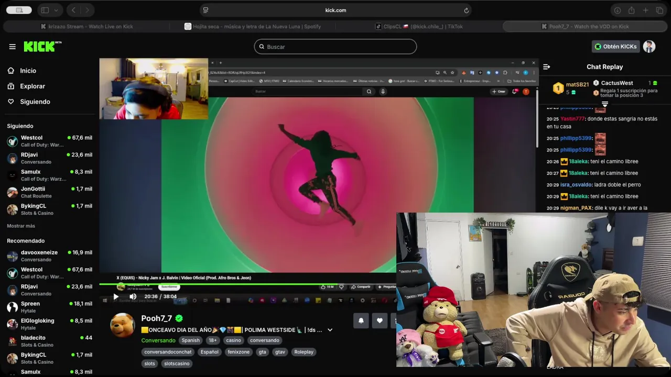Collapse the Chat Replay panel icon
This screenshot has height=377, width=671.
(546, 66)
